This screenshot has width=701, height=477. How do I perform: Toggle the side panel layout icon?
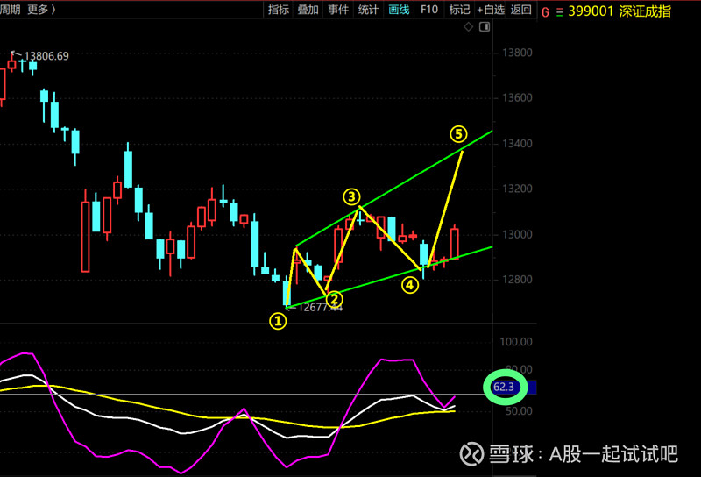point(485,27)
